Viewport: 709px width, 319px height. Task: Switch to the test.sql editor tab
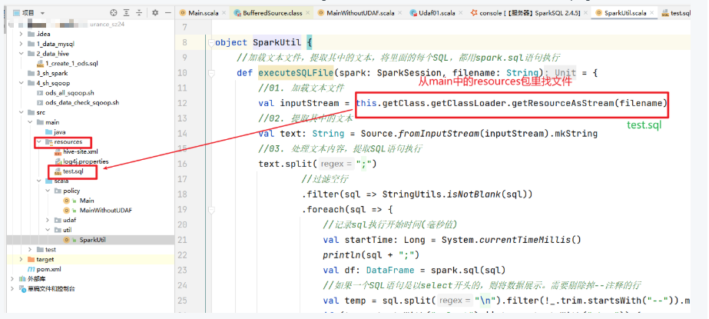(x=676, y=13)
